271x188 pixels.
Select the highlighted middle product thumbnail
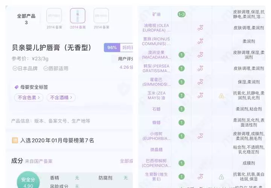tap(78, 16)
